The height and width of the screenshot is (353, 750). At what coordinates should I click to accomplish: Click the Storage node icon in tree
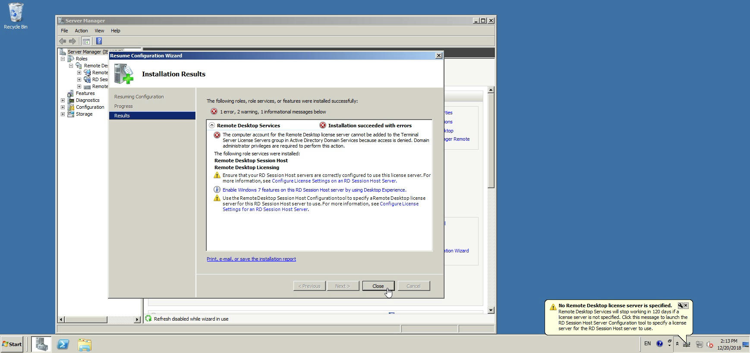click(71, 114)
